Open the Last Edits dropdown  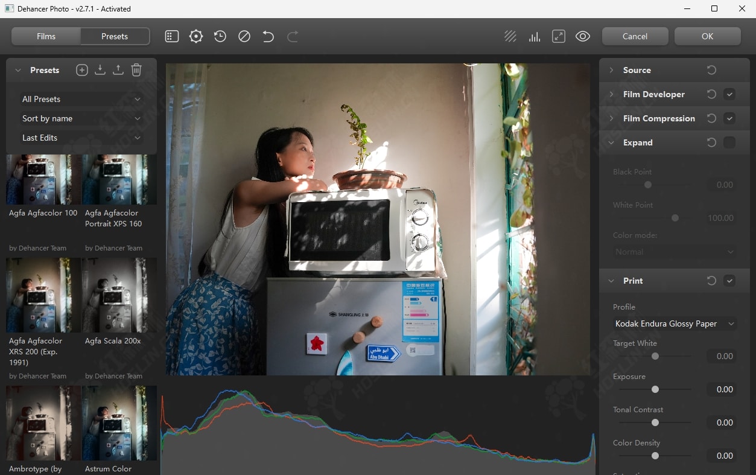coord(81,138)
